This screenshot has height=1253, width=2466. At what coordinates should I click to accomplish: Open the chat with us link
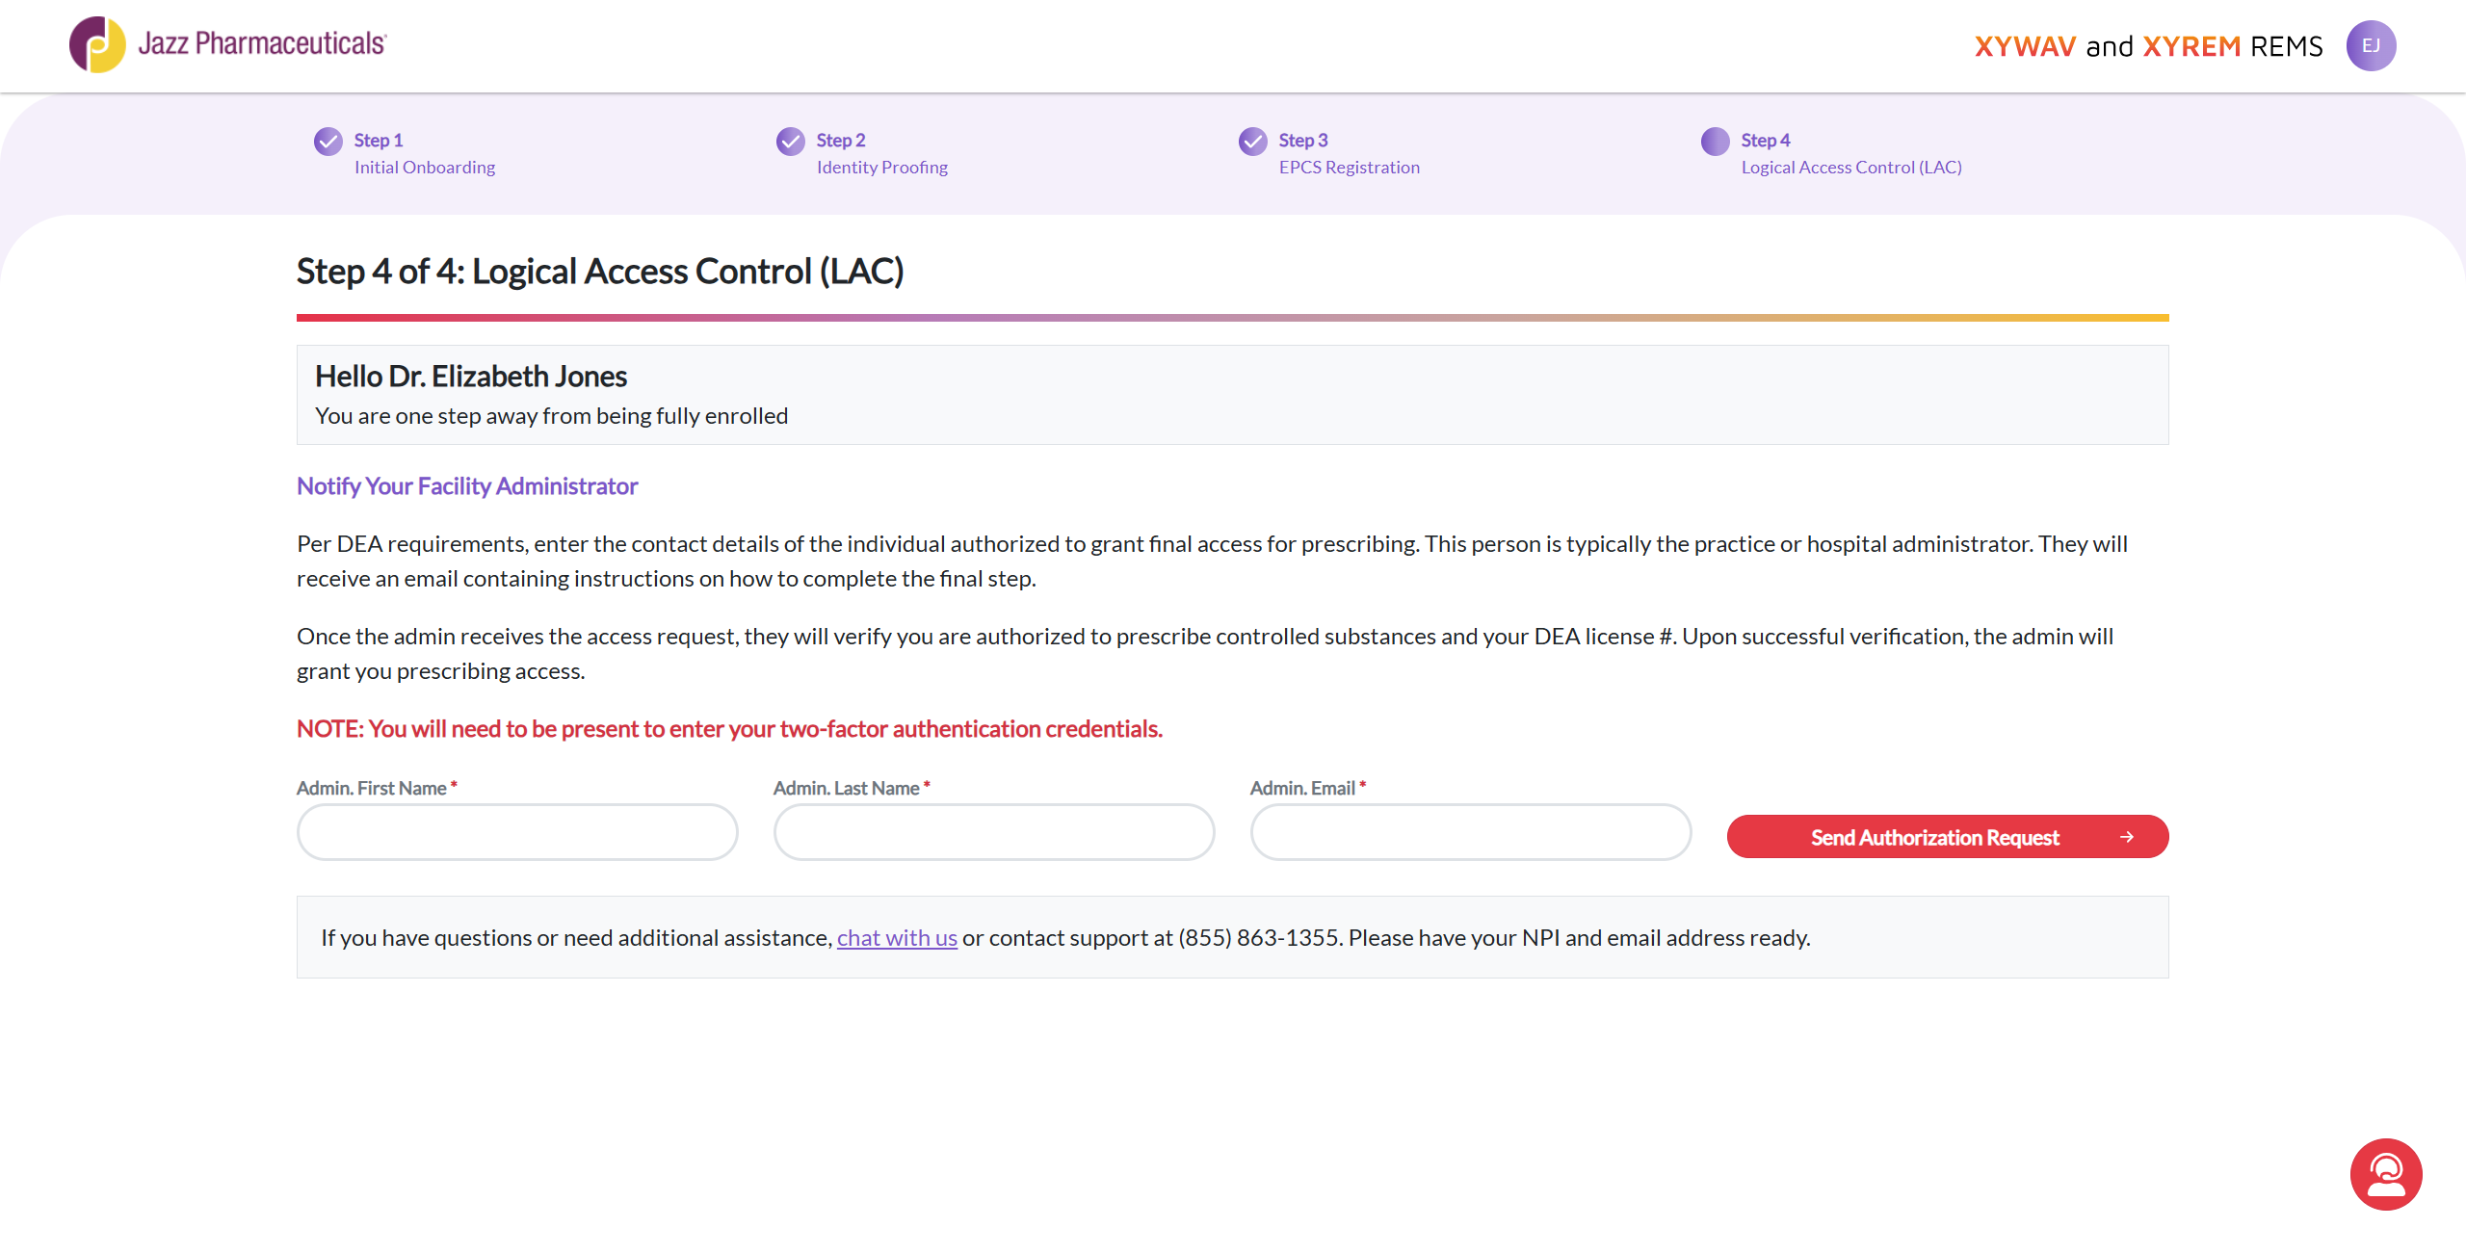(x=897, y=938)
